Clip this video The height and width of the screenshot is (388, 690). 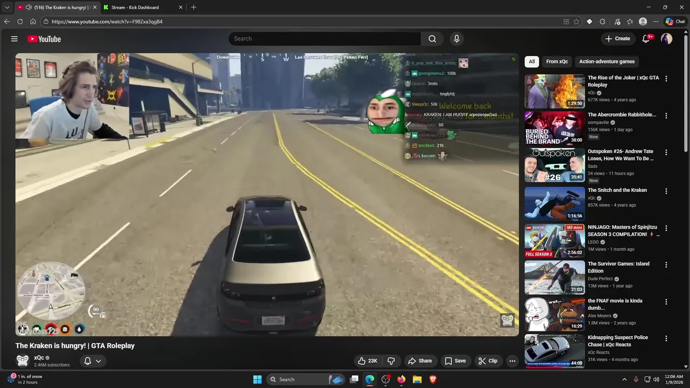tap(488, 361)
